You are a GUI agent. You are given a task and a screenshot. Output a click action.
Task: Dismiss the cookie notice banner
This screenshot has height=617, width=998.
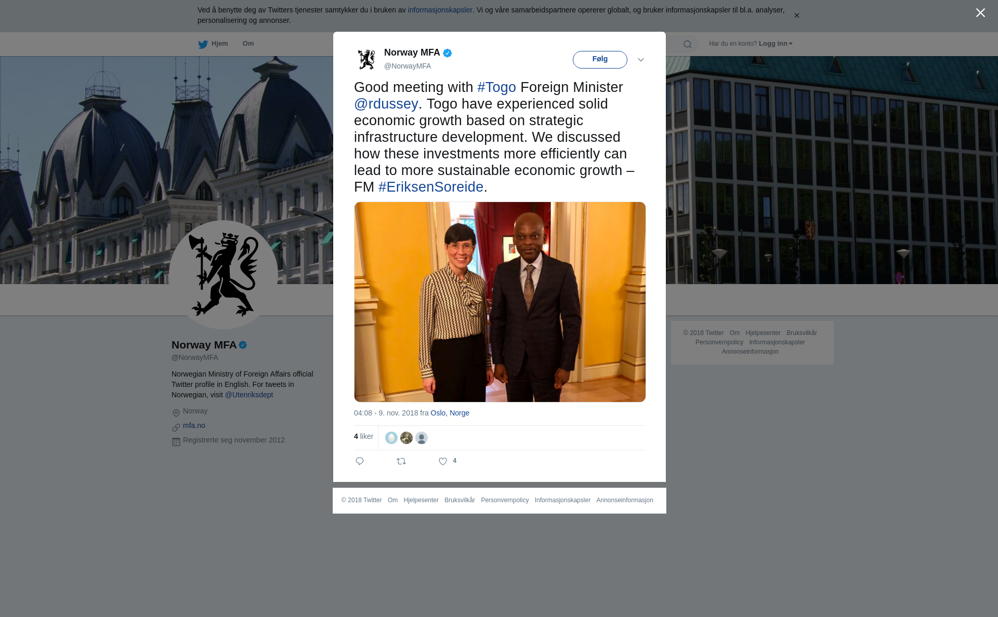[796, 16]
